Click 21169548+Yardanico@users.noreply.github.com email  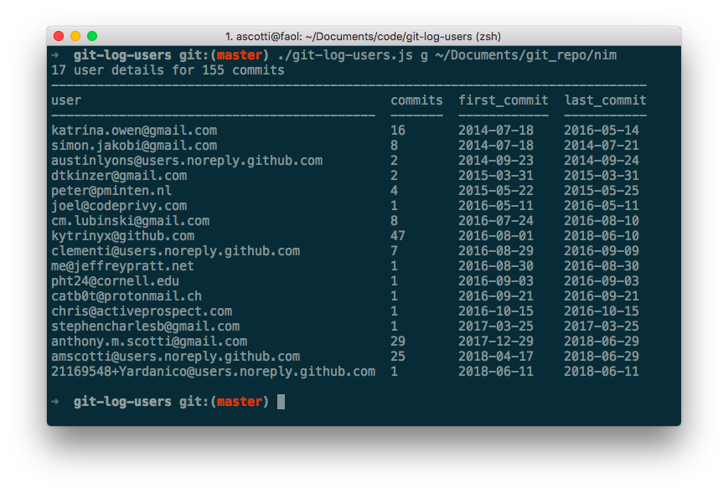pyautogui.click(x=213, y=372)
